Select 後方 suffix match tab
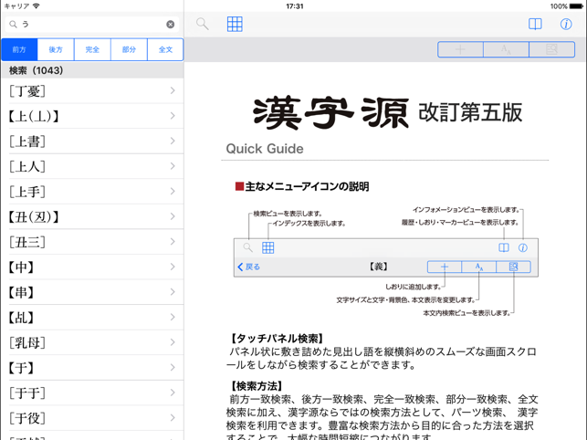 point(56,49)
